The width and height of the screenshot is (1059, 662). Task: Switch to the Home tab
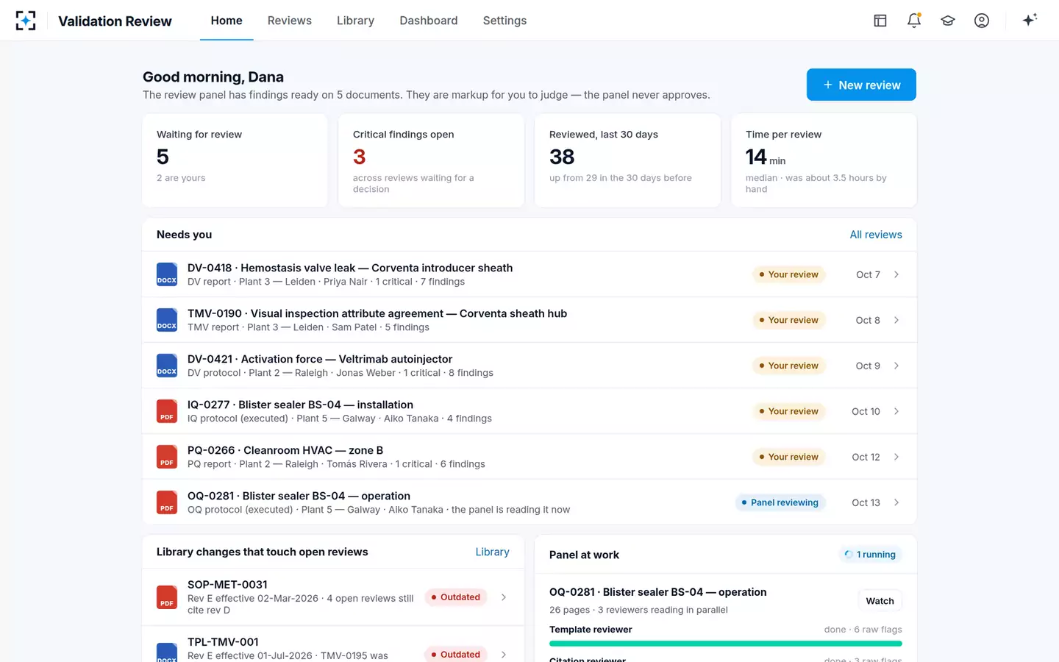(227, 21)
